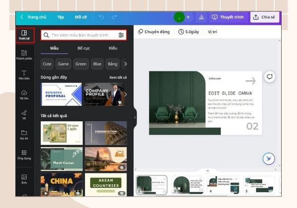Choose the Business Proposal template
The image size is (297, 208).
61,94
